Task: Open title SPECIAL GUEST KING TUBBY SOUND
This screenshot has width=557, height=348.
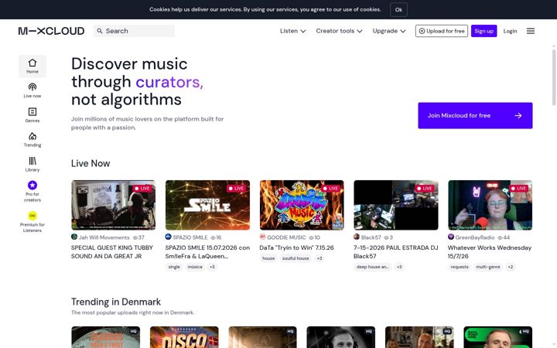Action: 112,252
